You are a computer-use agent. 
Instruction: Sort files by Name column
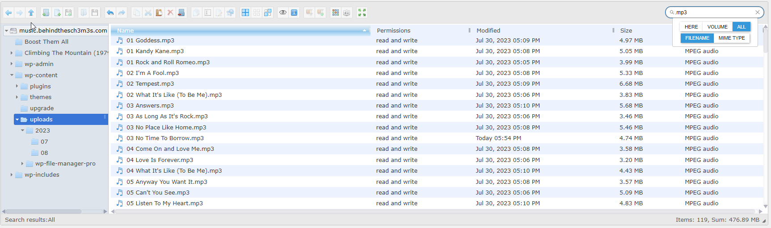point(240,30)
